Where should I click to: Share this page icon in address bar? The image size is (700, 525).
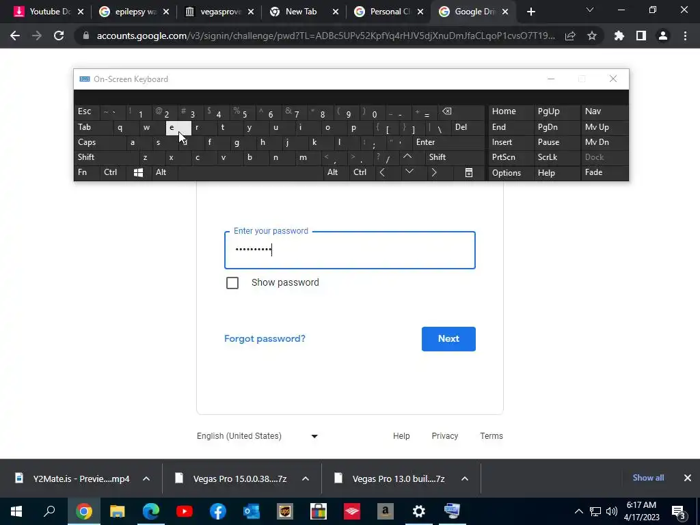click(x=570, y=36)
